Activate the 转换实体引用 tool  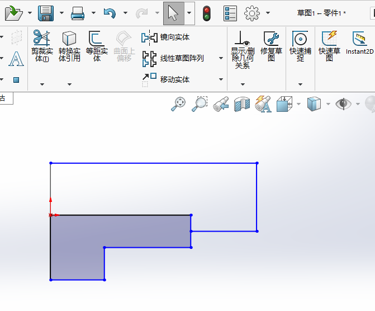point(69,45)
